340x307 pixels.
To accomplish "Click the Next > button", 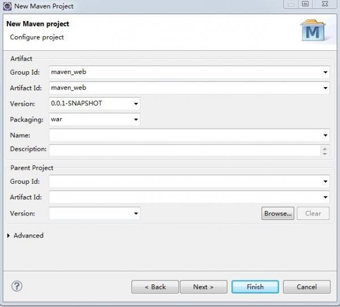I will (203, 287).
